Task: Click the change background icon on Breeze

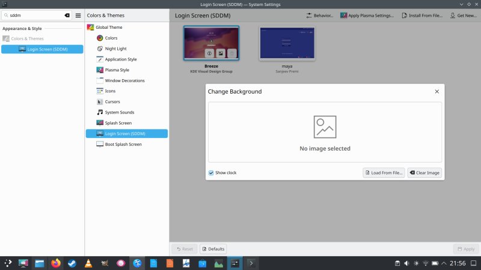Action: 221,53
